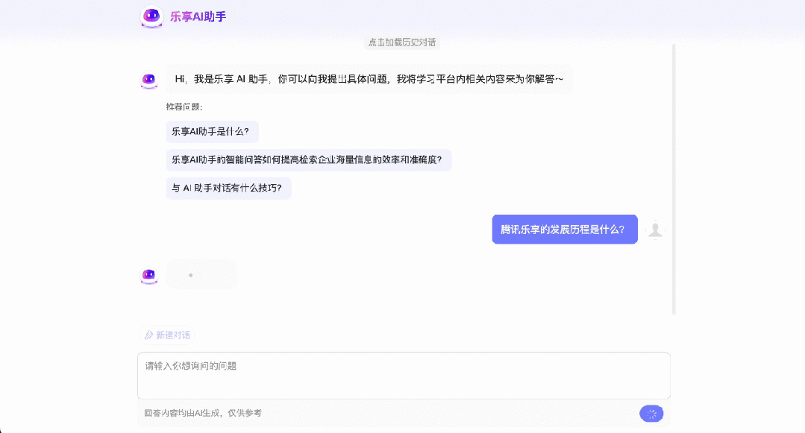Screen dimensions: 805x433
Task: Click the disclaimer 回答内容均由AI生成,仅供参考
Action: click(x=203, y=413)
